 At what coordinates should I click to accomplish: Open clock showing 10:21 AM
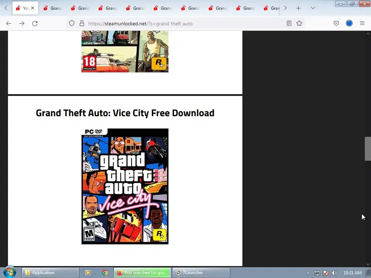352,273
